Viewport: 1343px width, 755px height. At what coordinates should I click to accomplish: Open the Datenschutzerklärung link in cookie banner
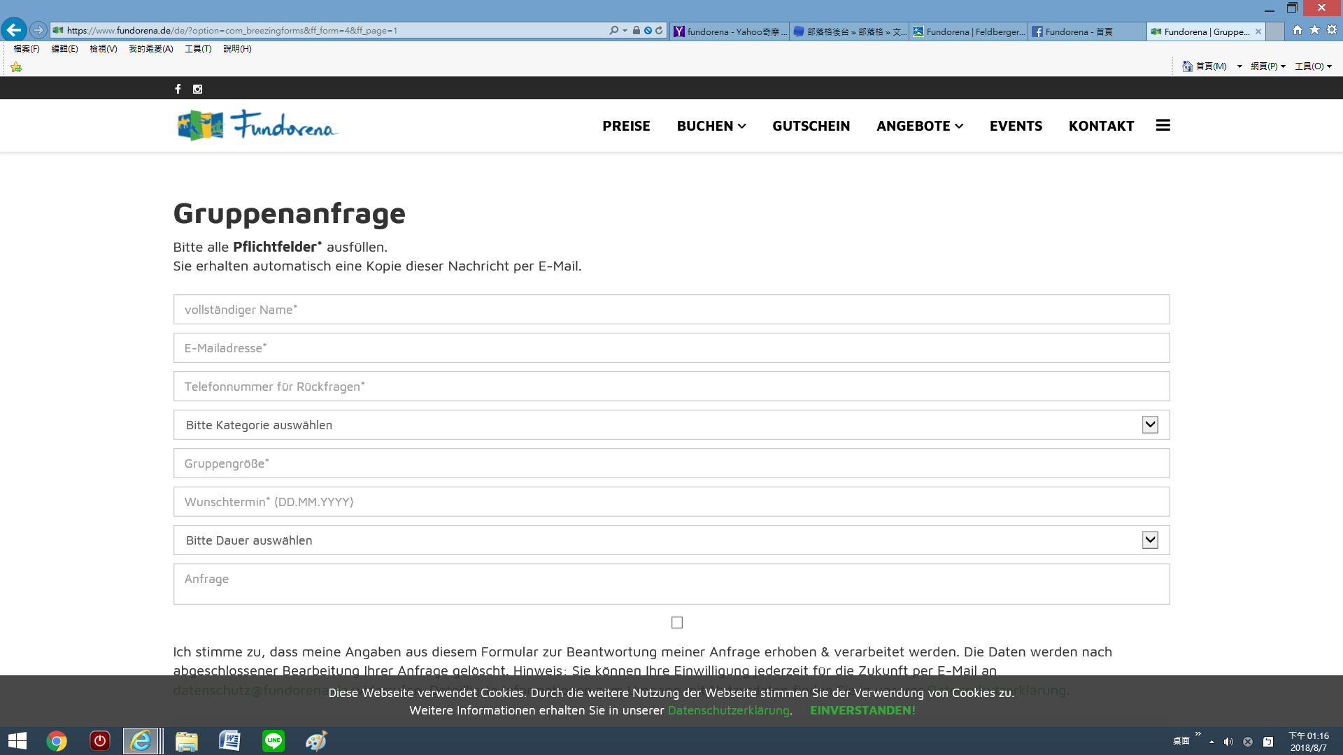[x=728, y=710]
